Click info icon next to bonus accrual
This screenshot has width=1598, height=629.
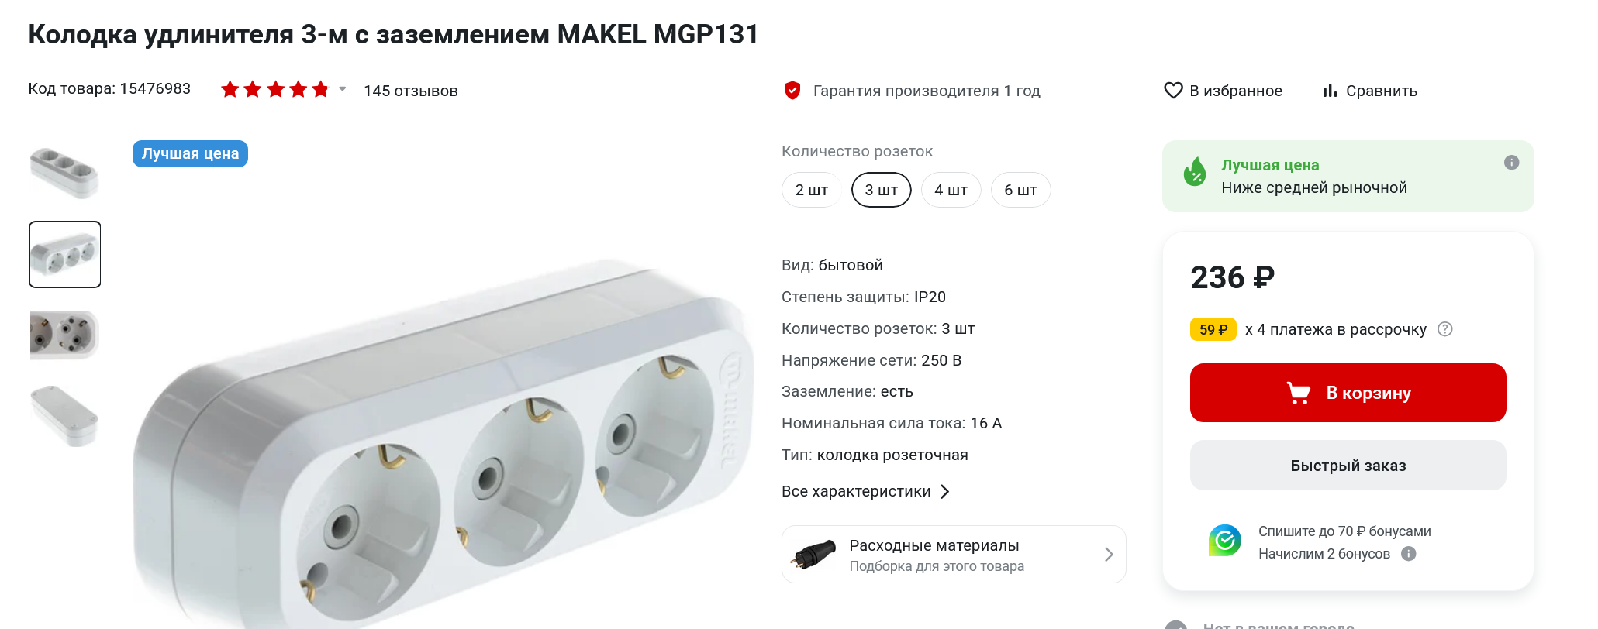(1409, 554)
